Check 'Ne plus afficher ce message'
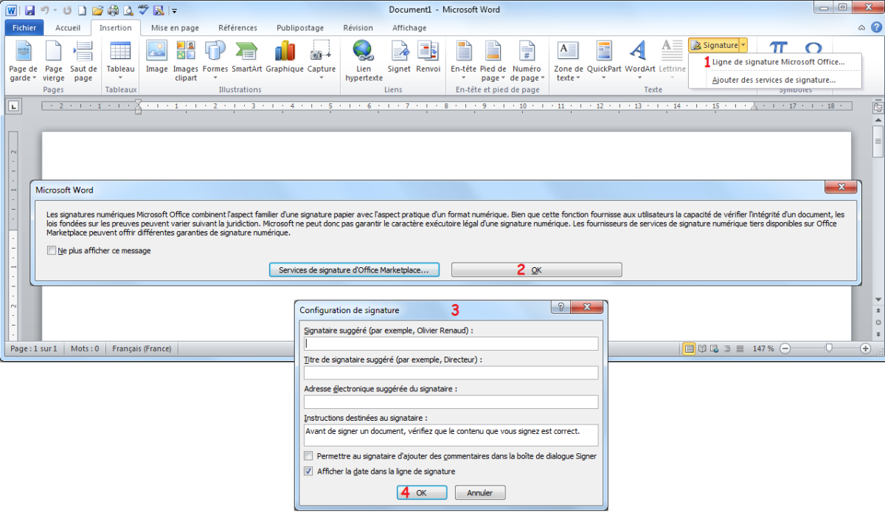 click(52, 251)
